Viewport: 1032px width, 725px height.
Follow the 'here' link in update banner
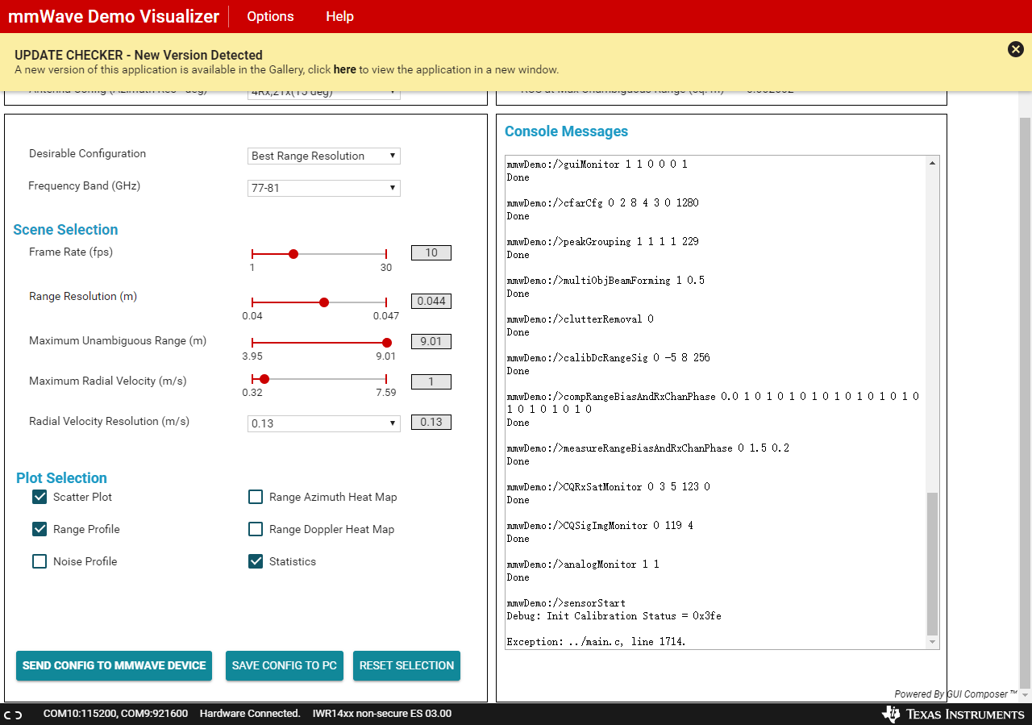(x=344, y=69)
